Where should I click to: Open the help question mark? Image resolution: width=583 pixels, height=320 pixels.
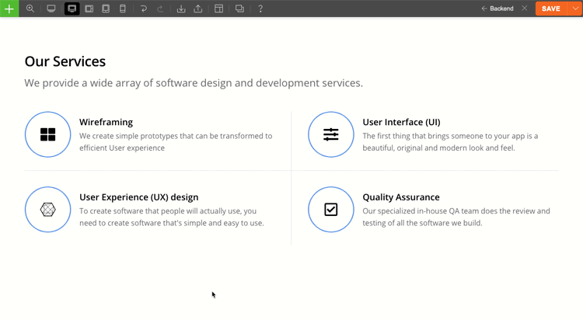260,9
